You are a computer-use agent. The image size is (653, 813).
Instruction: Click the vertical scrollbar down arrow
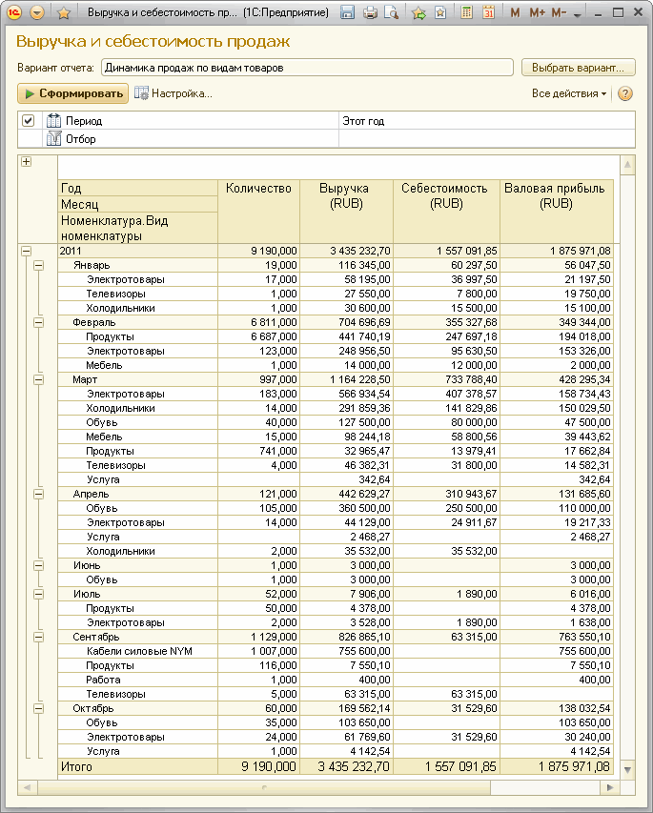tap(626, 769)
